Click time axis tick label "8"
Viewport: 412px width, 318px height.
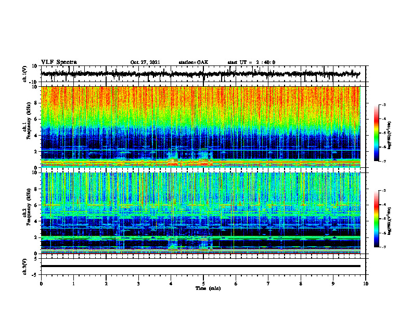point(301,284)
